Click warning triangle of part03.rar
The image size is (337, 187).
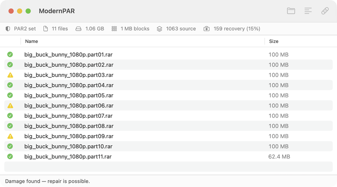point(10,75)
